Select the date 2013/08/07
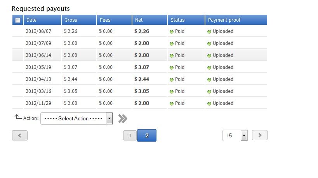This screenshot has height=178, width=318. [x=38, y=31]
